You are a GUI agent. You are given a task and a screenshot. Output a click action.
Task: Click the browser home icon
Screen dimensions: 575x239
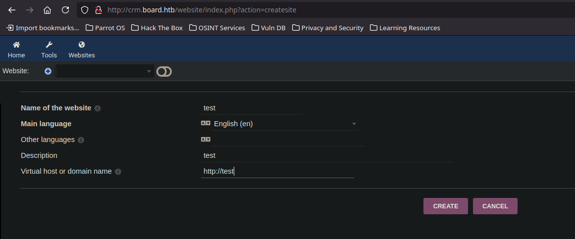tap(48, 10)
